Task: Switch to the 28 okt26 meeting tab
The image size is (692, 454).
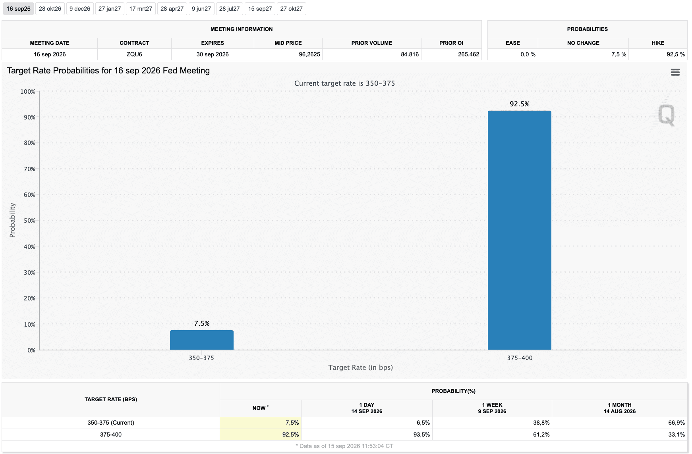Action: pos(50,9)
